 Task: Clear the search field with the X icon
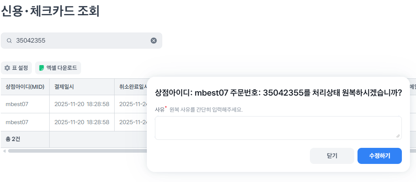click(x=154, y=41)
